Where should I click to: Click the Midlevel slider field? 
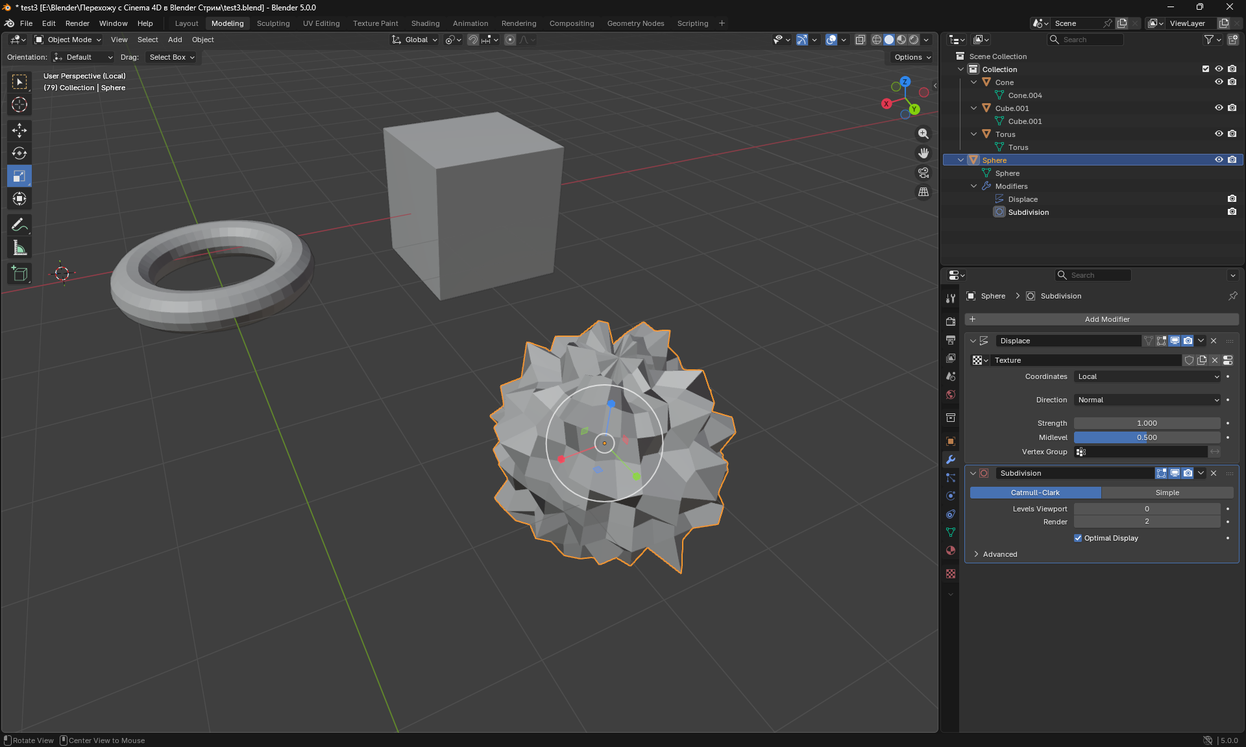coord(1147,437)
